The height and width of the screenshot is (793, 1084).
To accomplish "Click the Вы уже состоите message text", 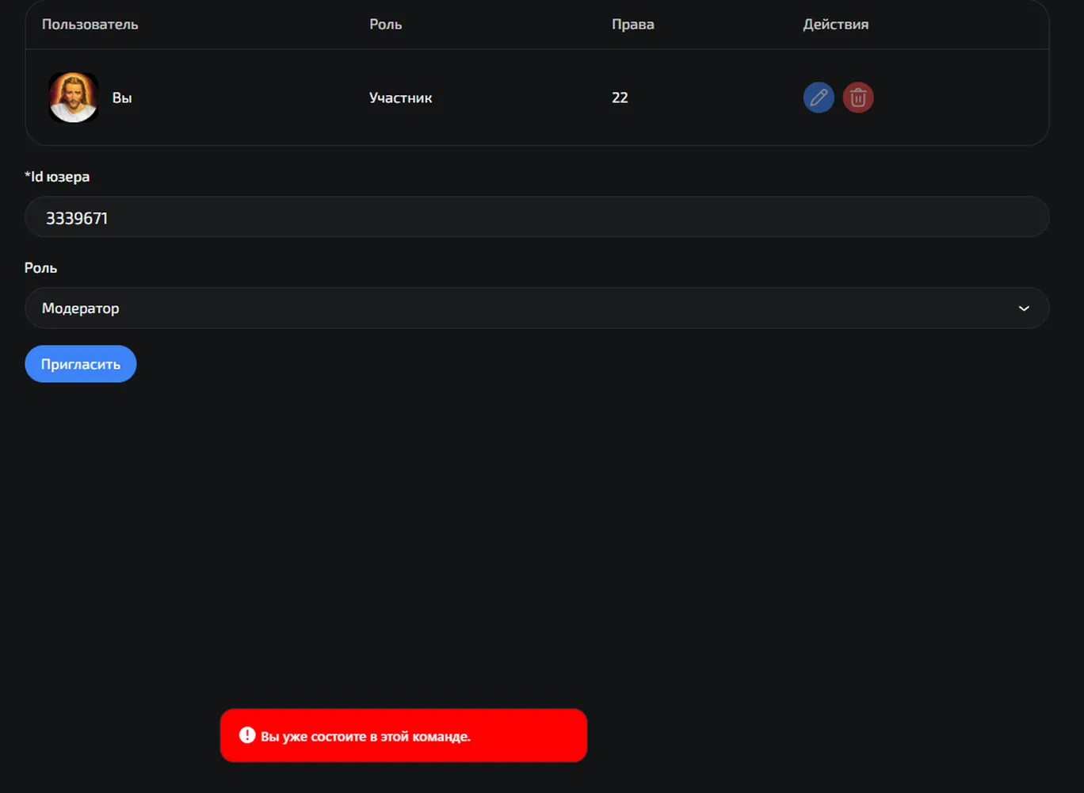I will (x=365, y=737).
